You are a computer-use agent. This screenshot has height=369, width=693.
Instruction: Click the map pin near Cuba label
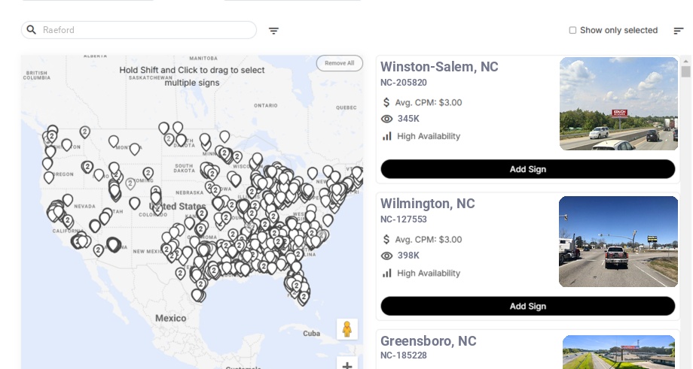point(304,297)
